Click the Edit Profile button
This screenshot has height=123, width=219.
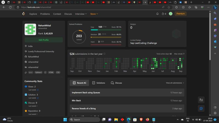(x=44, y=40)
